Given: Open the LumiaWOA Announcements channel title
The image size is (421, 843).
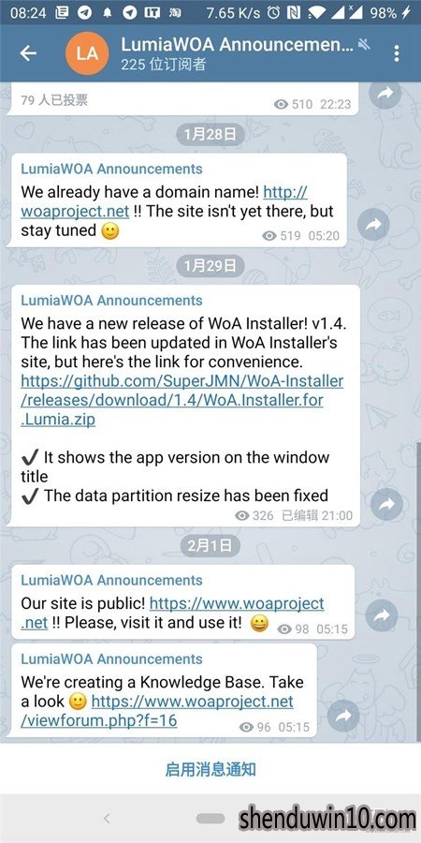Looking at the screenshot, I should (x=237, y=44).
